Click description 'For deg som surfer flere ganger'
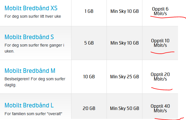186x120 pixels. (34, 48)
